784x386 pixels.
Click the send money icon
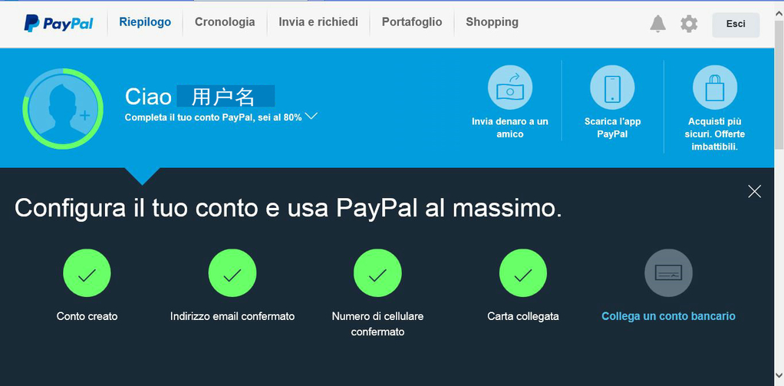[x=510, y=87]
